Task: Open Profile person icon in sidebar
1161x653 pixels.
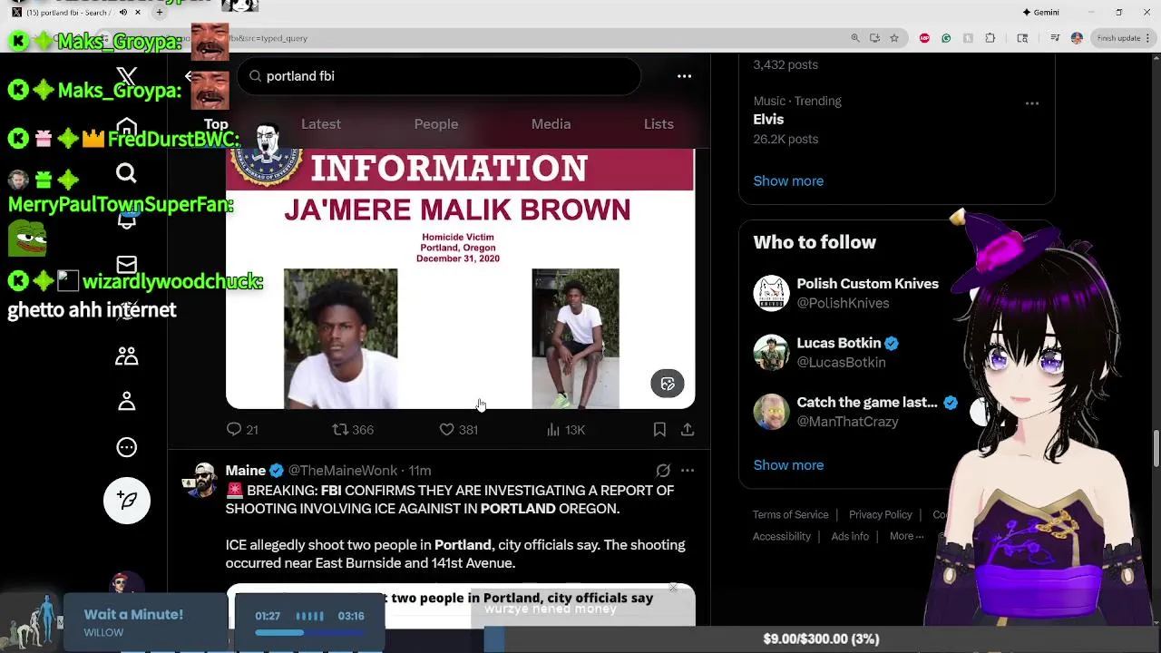Action: 126,401
